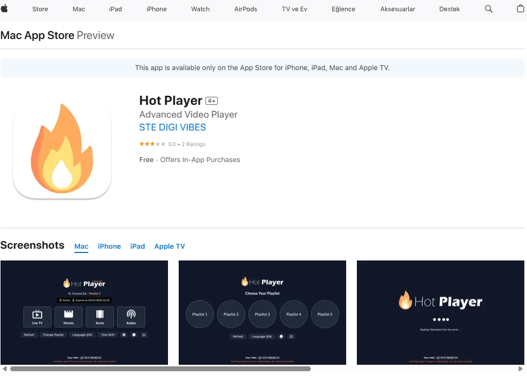527x376 pixels.
Task: Open the Choose Your Playlist screenshot
Action: [x=263, y=312]
